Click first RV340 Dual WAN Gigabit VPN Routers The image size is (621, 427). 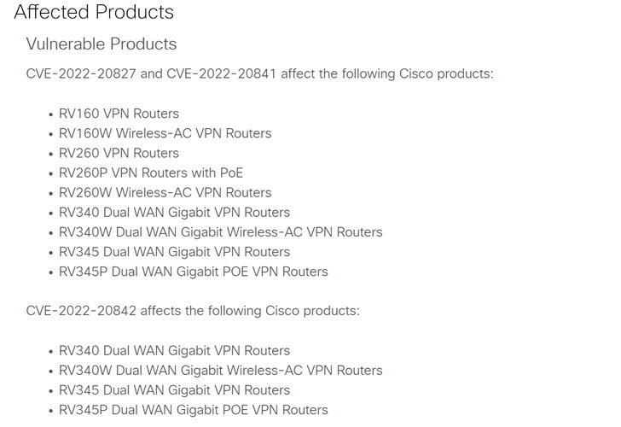coord(174,213)
